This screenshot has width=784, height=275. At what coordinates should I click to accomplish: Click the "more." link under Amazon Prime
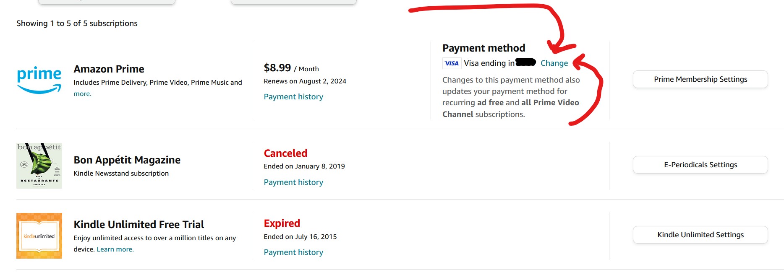coord(82,94)
